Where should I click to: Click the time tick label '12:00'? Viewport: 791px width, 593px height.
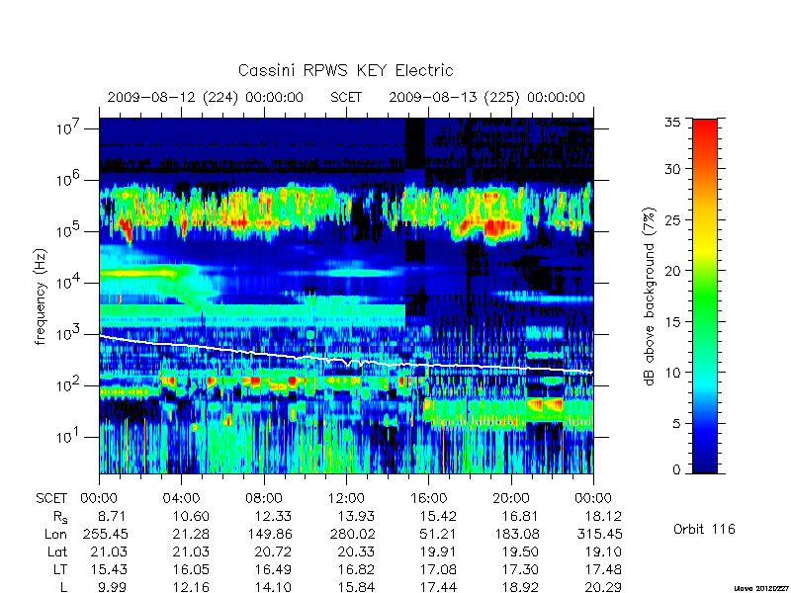(346, 498)
